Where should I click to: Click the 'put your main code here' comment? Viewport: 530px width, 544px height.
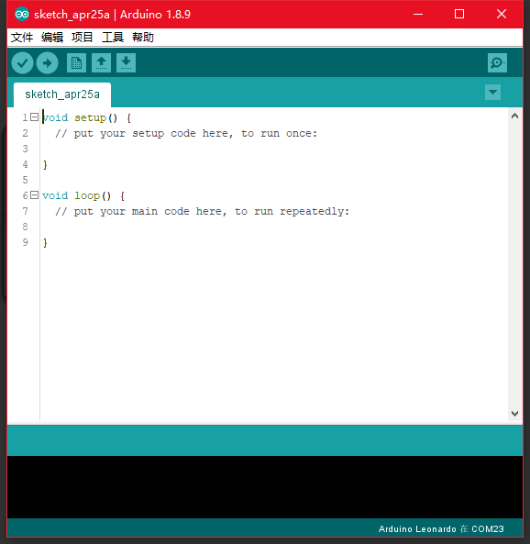(203, 212)
